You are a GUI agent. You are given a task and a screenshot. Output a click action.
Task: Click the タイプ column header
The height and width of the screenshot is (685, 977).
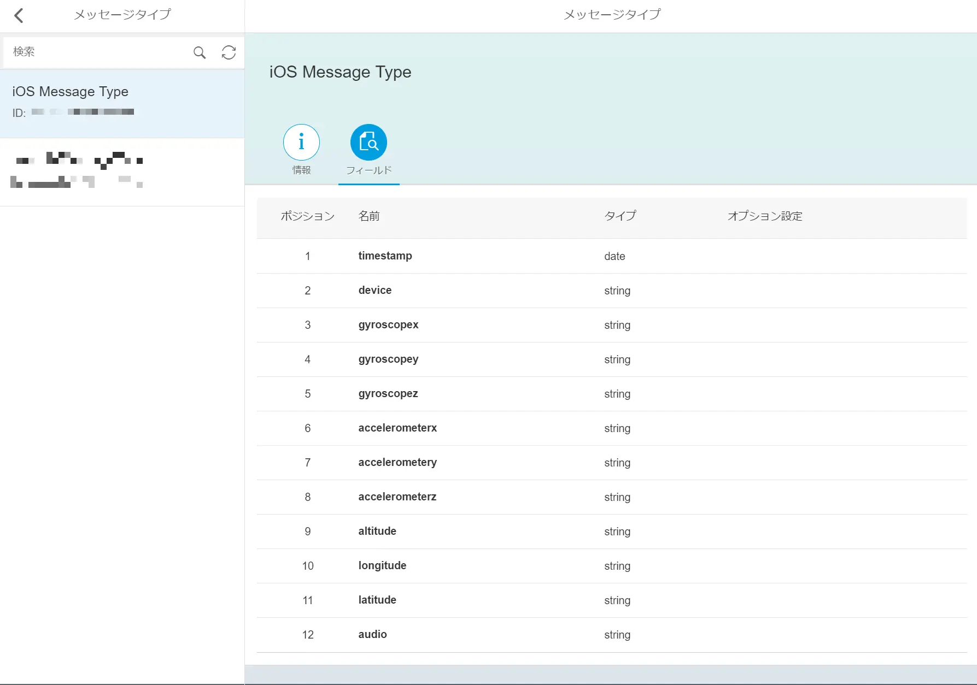(620, 216)
